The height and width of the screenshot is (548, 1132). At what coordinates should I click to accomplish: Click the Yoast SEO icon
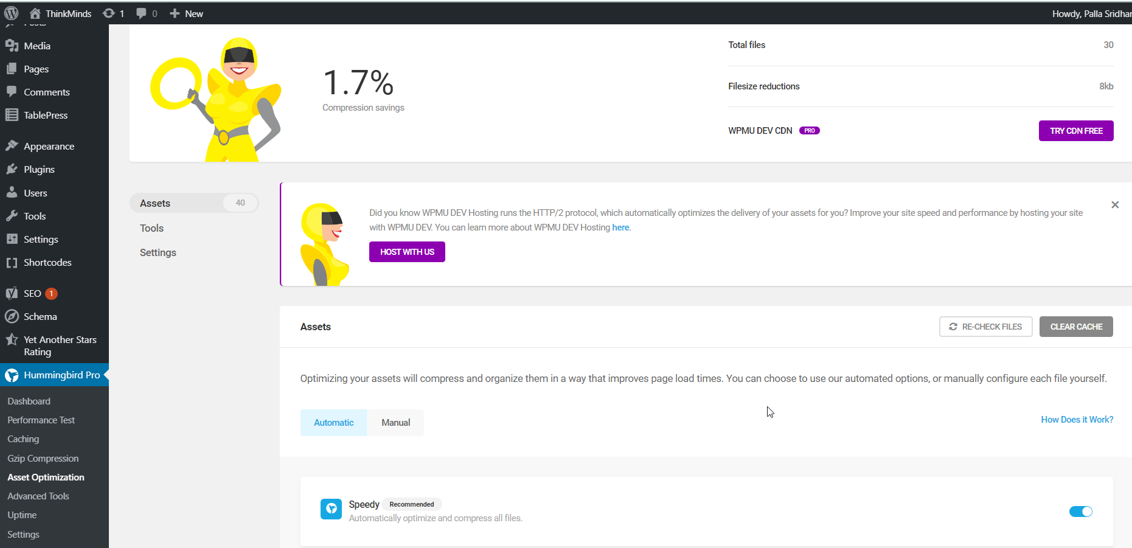click(x=12, y=293)
